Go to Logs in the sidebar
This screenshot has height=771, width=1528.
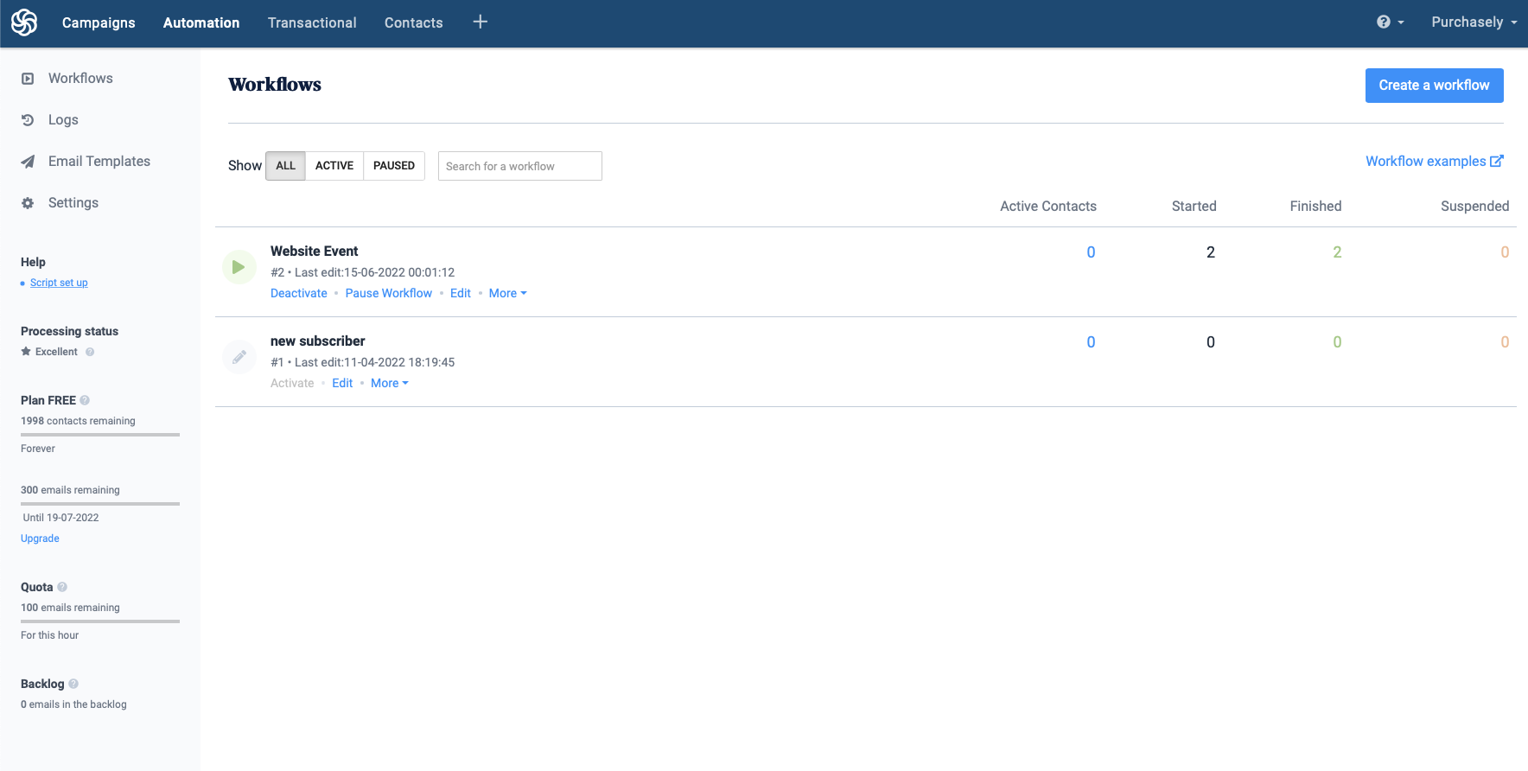click(x=63, y=120)
